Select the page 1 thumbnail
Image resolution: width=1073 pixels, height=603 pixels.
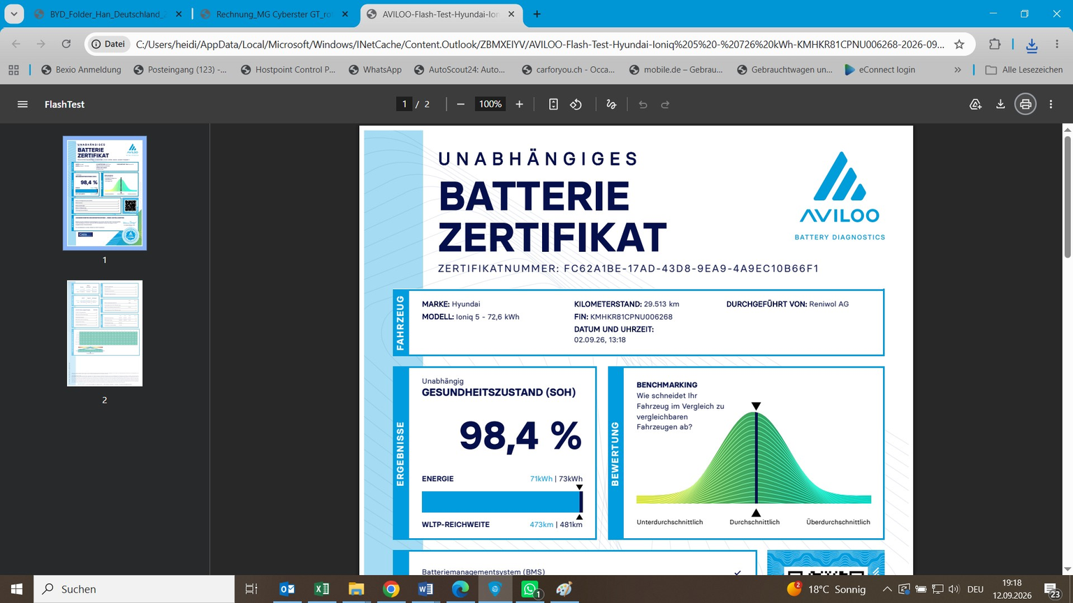pyautogui.click(x=105, y=193)
